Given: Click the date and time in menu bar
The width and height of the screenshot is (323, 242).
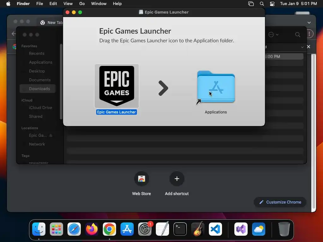Looking at the screenshot, I should pos(298,4).
